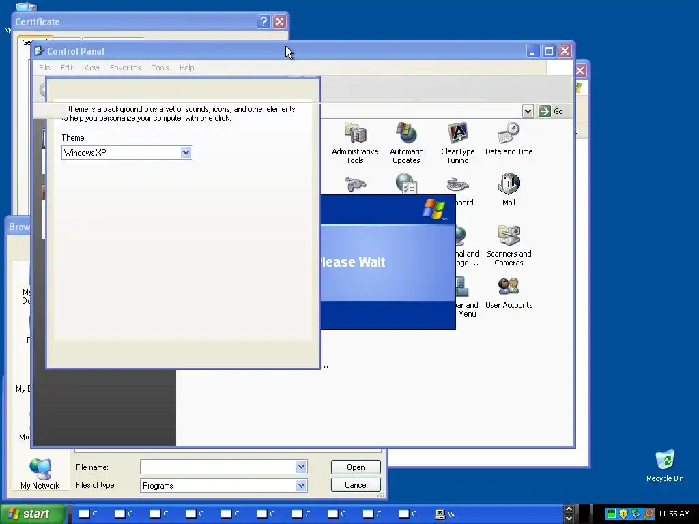
Task: Open the Scanners and Cameras icon
Action: (x=509, y=246)
